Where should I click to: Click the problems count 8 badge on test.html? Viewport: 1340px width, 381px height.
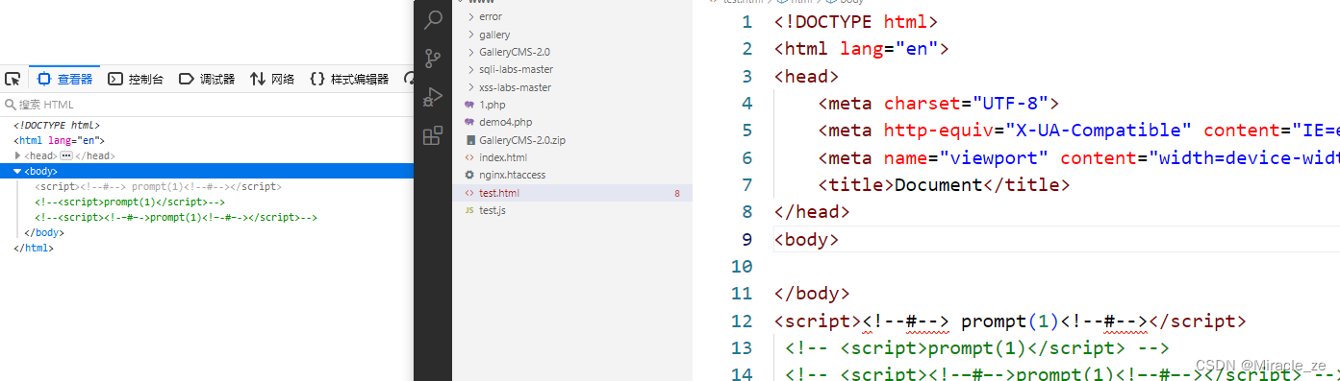coord(677,193)
